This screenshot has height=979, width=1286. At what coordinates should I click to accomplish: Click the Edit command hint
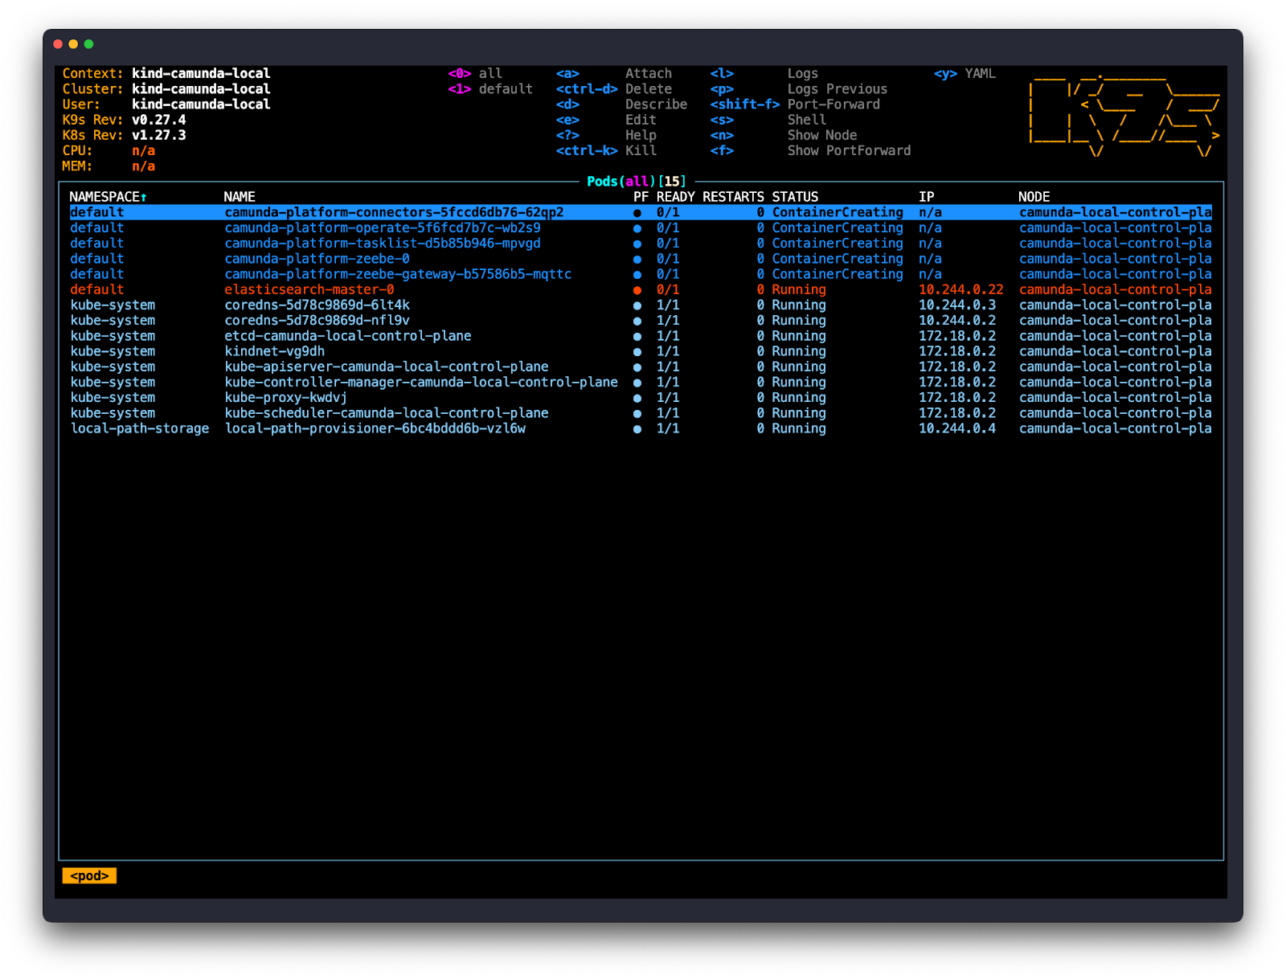tap(641, 120)
